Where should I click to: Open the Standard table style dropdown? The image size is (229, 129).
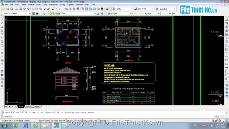click(174, 9)
